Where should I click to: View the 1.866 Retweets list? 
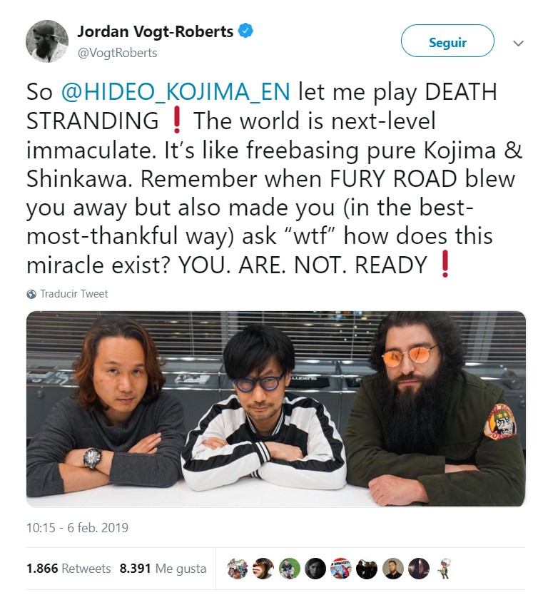68,569
